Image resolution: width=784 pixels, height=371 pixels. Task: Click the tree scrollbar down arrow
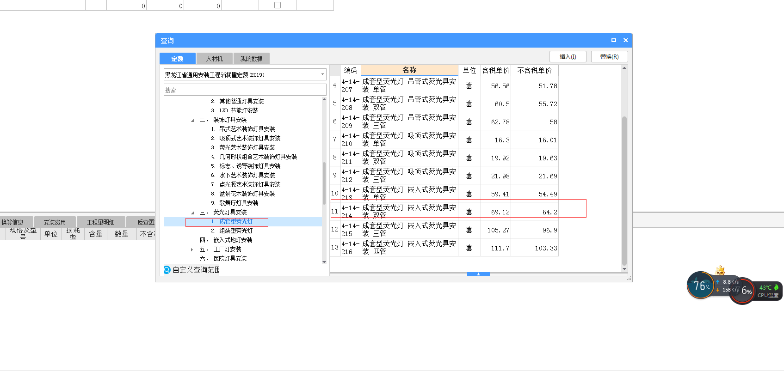tap(324, 262)
